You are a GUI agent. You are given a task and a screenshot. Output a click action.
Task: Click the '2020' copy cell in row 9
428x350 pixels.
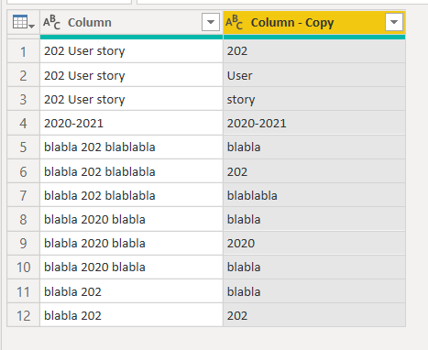pos(314,244)
